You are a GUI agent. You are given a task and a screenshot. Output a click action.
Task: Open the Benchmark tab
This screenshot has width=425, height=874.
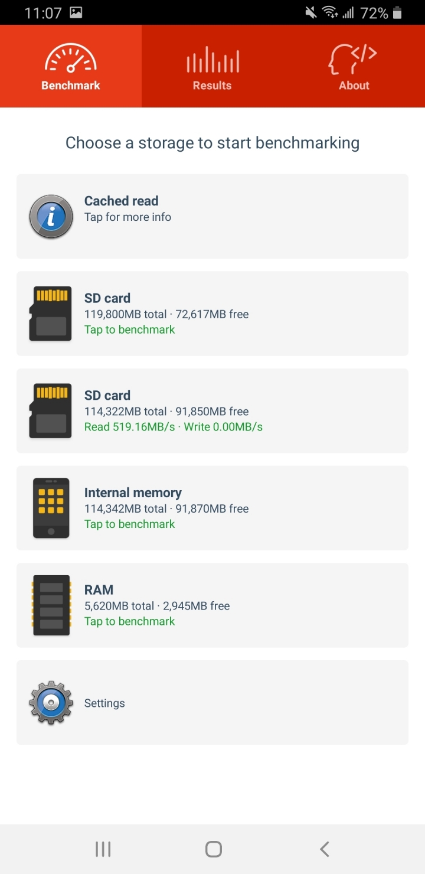pos(71,66)
